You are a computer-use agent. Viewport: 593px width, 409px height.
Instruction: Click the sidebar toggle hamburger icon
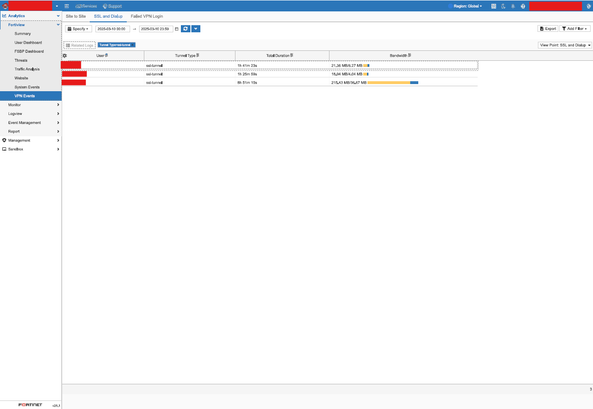tap(66, 6)
